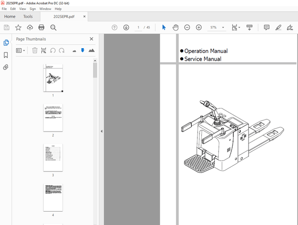The height and width of the screenshot is (225, 298).
Task: Click the "Service Manual" text in document
Action: point(203,59)
